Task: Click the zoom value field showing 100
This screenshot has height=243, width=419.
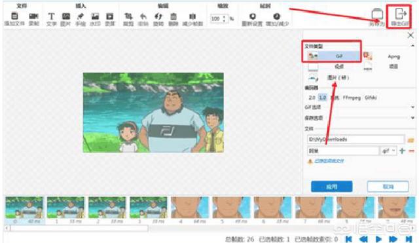Action: coord(216,18)
